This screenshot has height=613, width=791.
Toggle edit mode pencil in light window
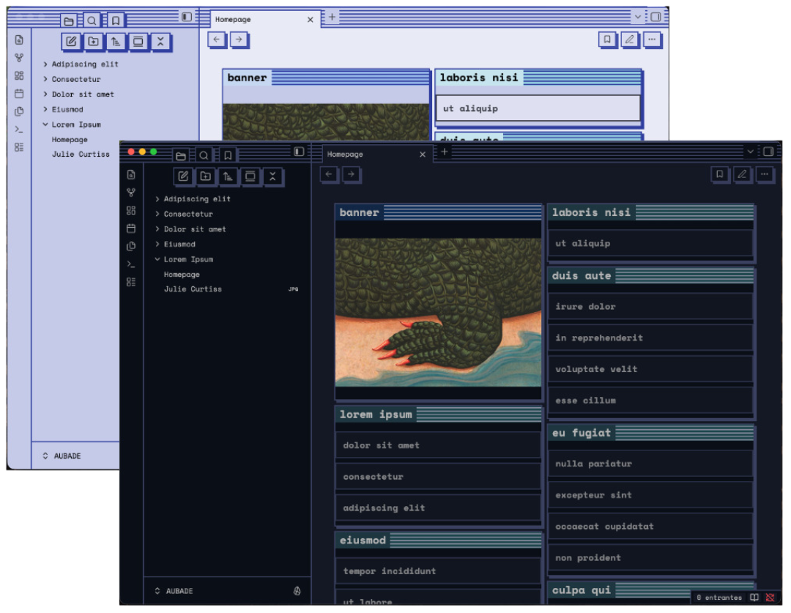[630, 39]
